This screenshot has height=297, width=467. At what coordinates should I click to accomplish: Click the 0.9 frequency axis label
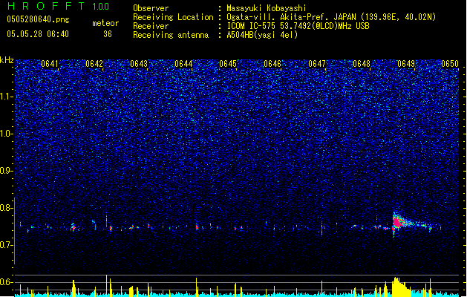coord(7,171)
